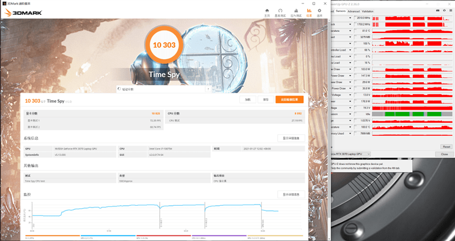
Task: Click GPU-Z screenshot camera icon
Action: point(438,11)
